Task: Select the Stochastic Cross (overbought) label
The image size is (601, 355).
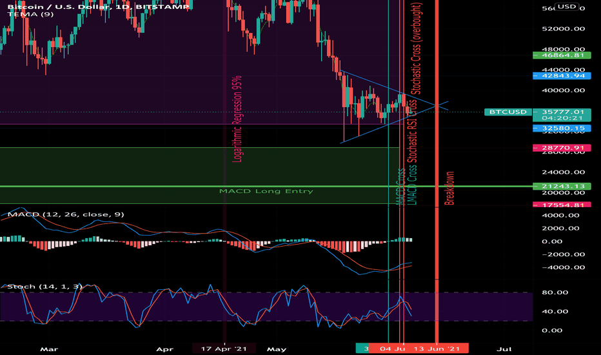Action: [416, 48]
